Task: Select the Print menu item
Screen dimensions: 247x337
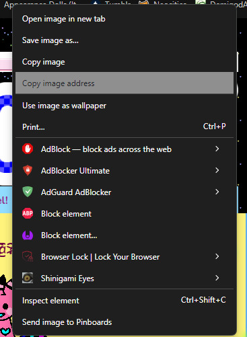Action: tap(125, 127)
